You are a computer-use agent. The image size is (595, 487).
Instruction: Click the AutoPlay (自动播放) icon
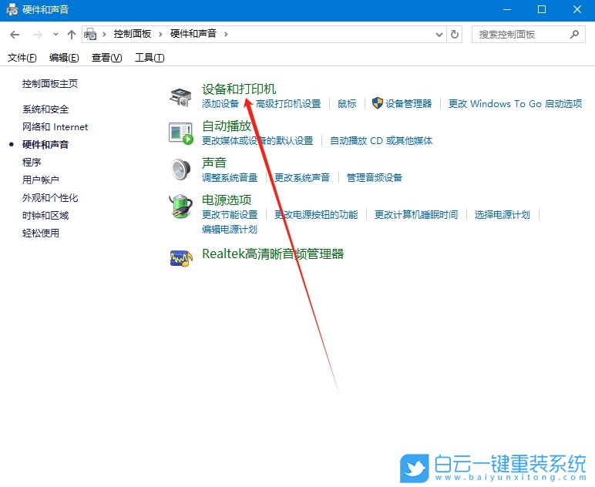coord(180,133)
